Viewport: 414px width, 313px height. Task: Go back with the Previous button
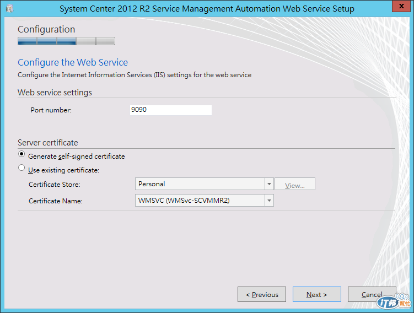(x=262, y=294)
